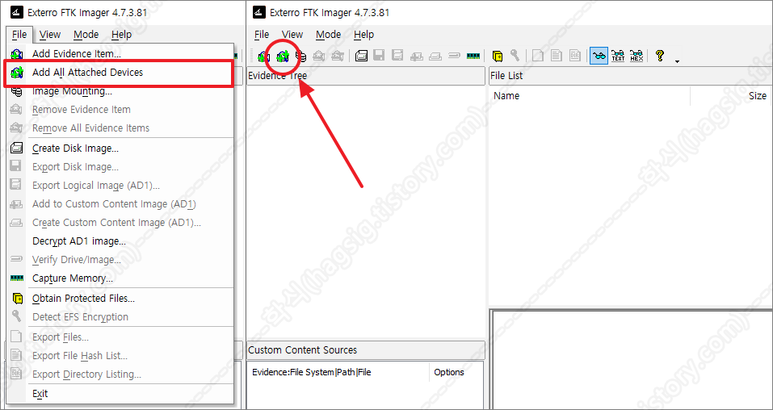Toggle the TEXT view glasses icon
Viewport: 773px width, 410px height.
tap(618, 56)
